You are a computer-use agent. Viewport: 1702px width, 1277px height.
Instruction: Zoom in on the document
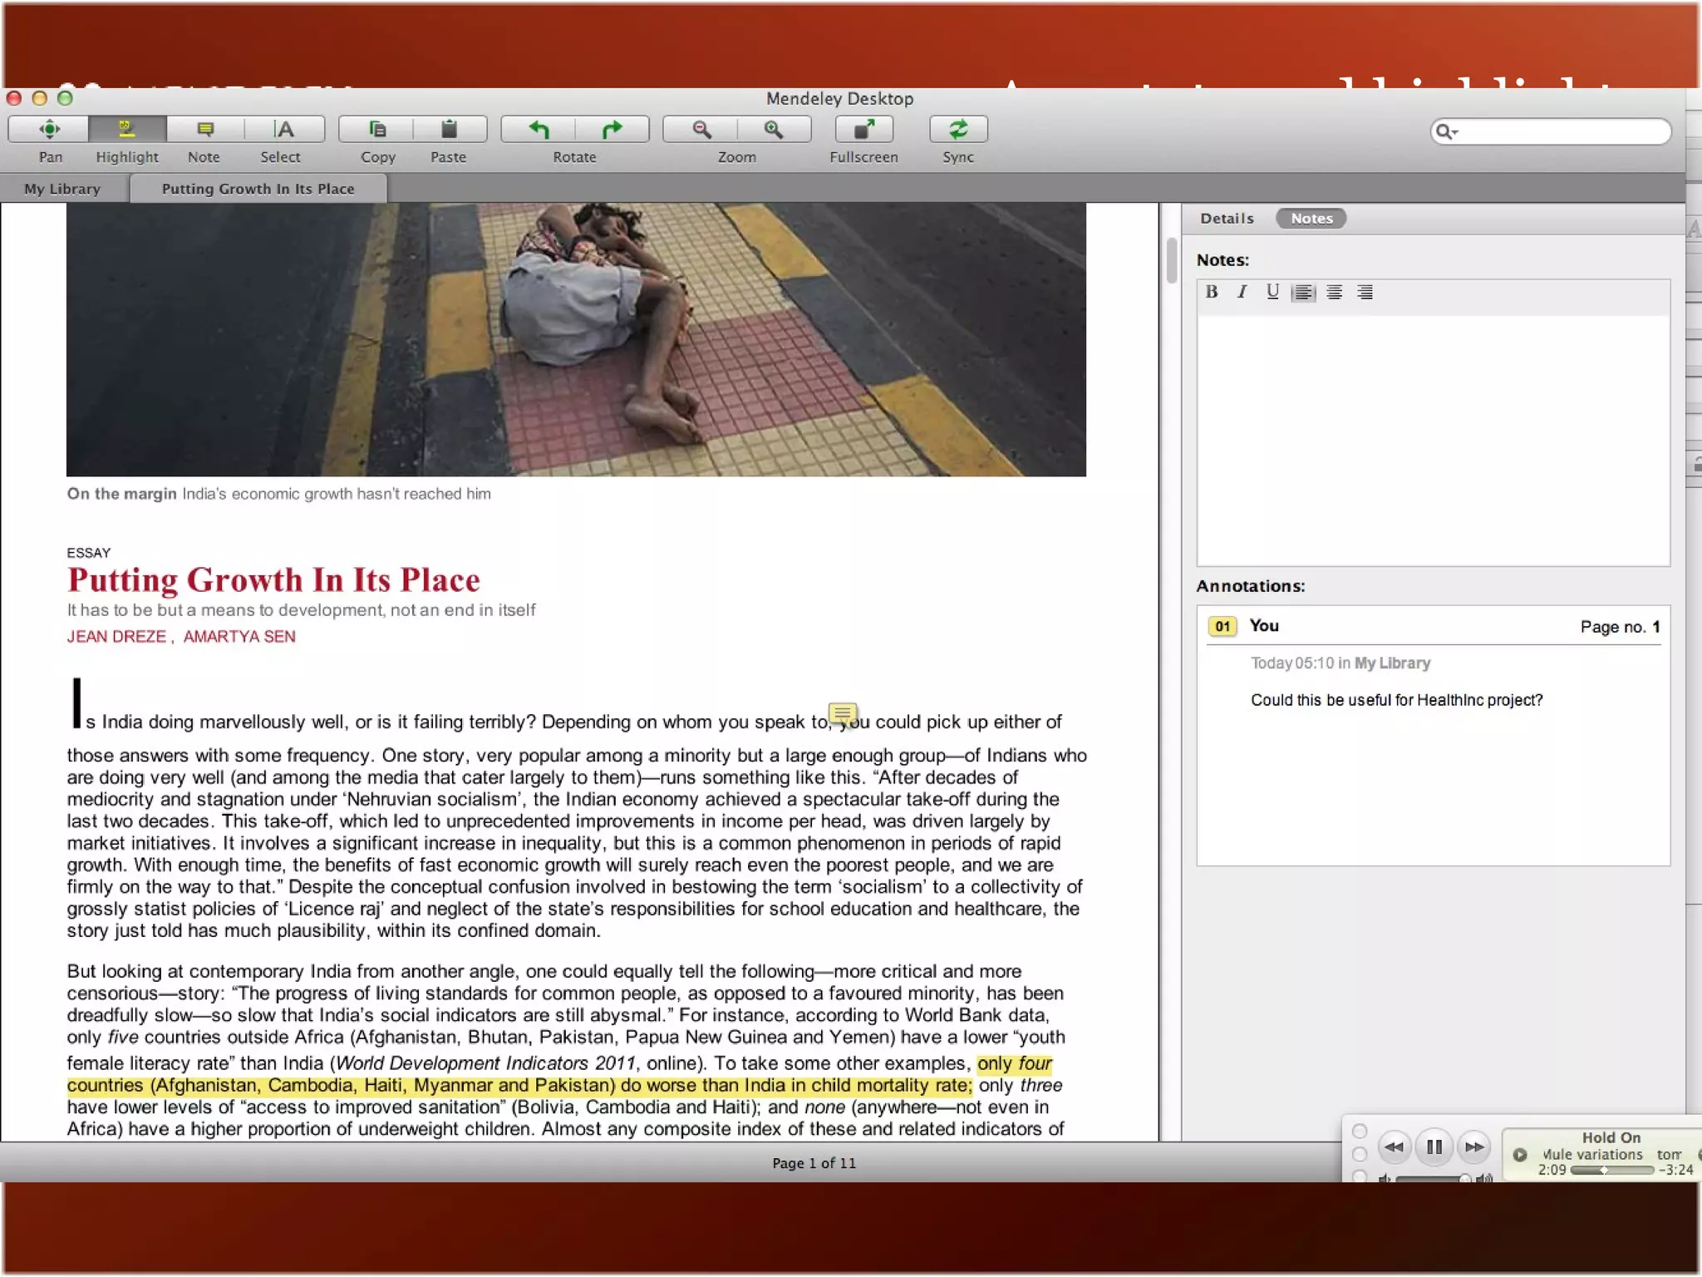coord(774,130)
